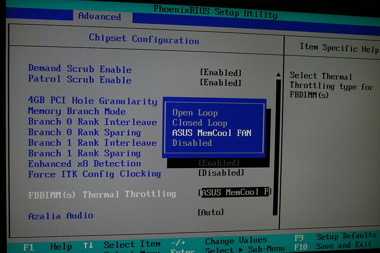380x253 pixels.
Task: Select the Memory Branch Mode setting
Action: (77, 111)
